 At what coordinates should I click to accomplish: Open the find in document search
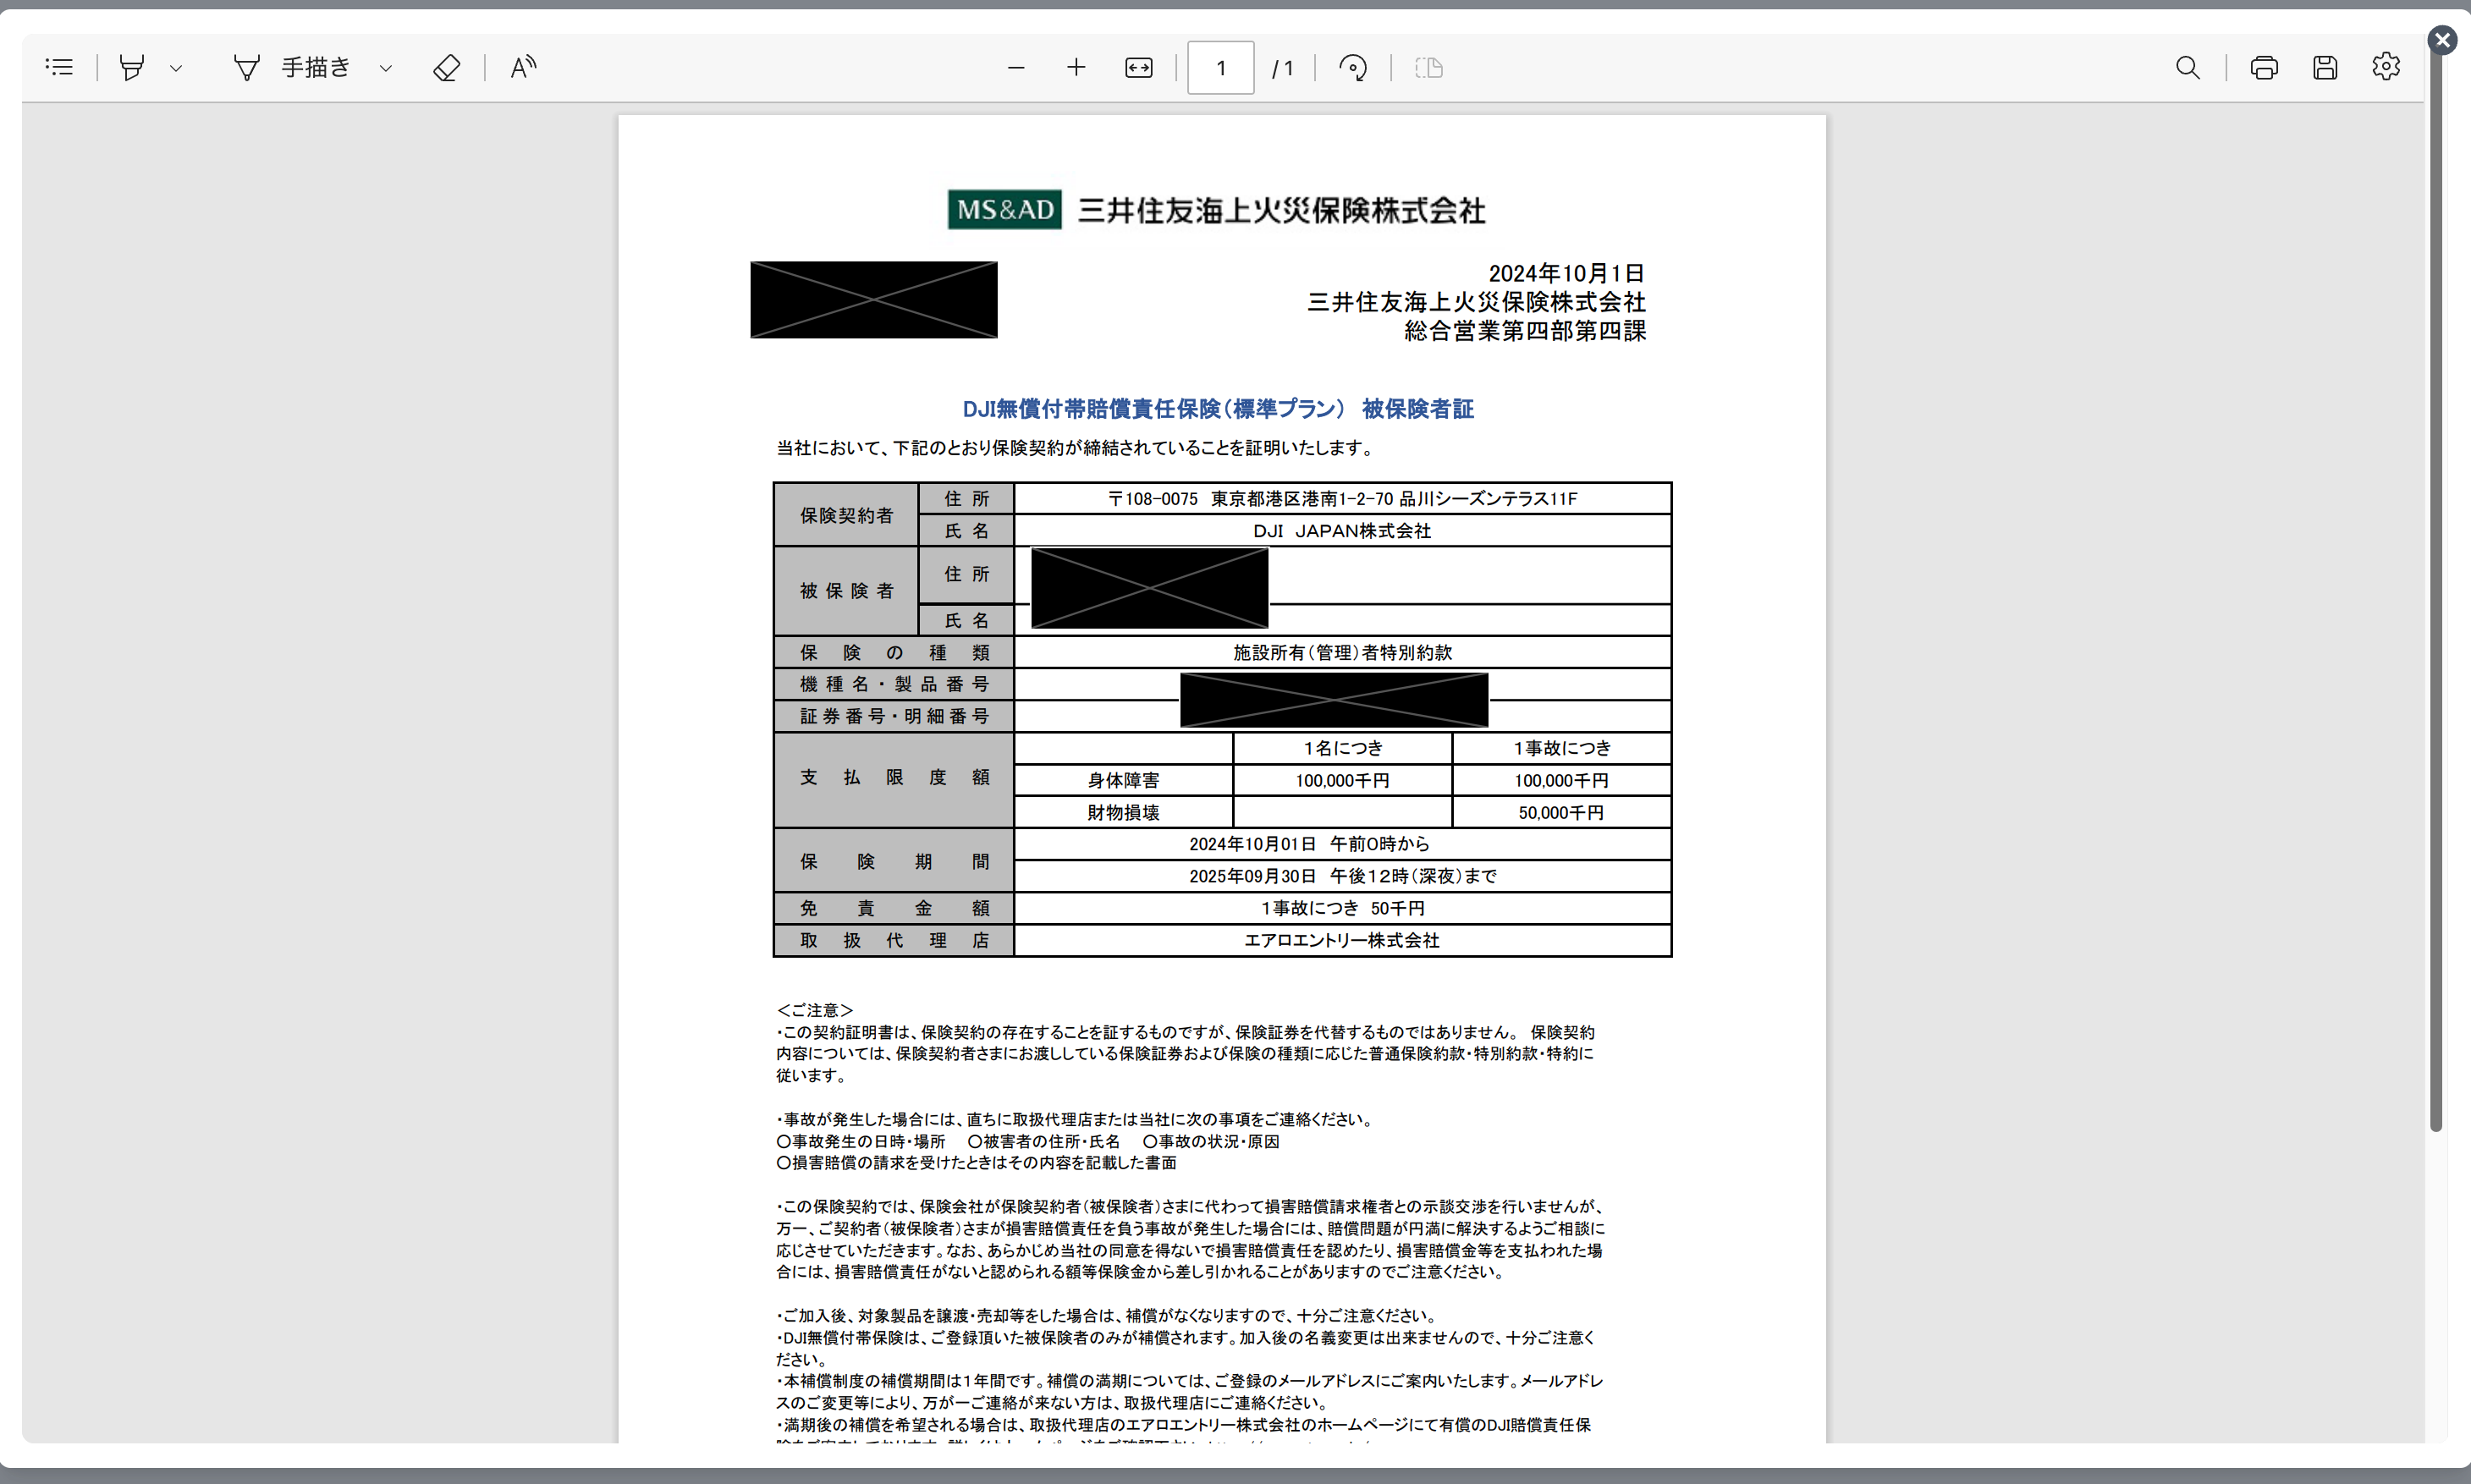click(2187, 67)
